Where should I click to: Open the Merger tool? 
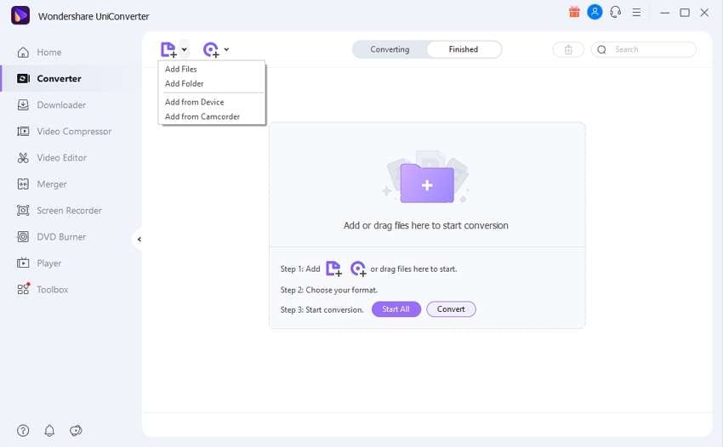(x=51, y=184)
